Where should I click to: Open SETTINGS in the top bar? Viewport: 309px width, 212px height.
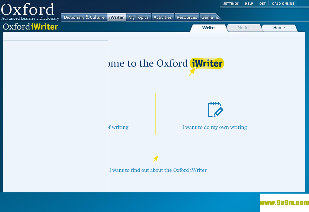pos(231,4)
